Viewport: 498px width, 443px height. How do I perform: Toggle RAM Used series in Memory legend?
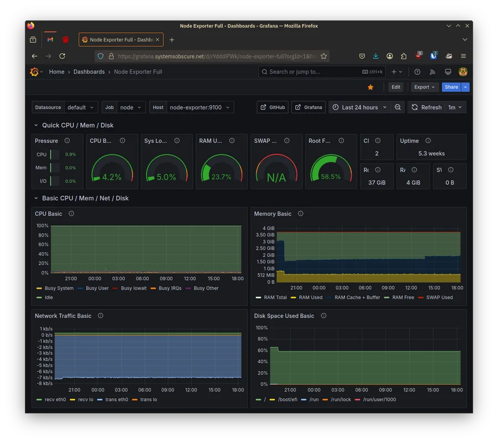click(310, 297)
